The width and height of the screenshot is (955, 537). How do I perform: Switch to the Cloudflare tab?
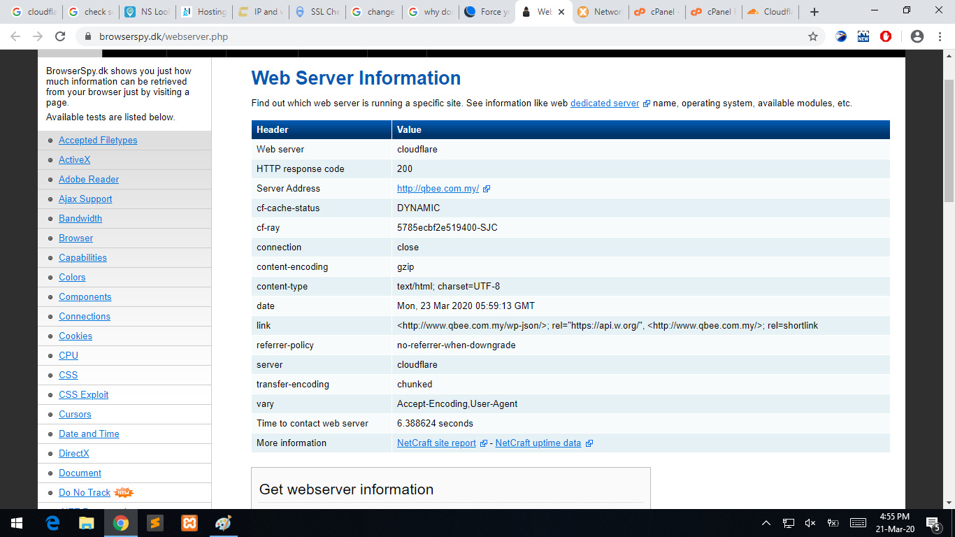tap(770, 12)
